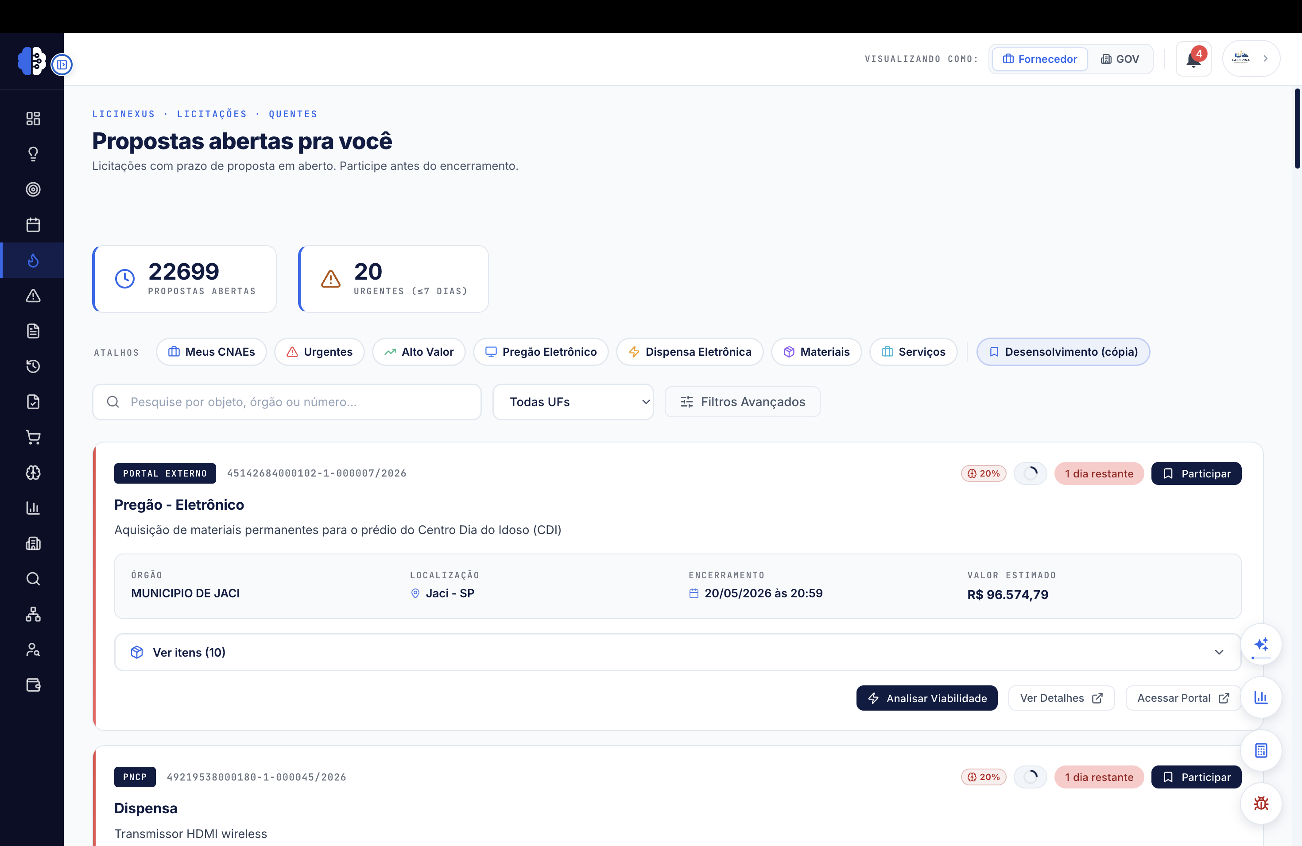Apply the Alto Valor shortcut filter
This screenshot has width=1302, height=846.
click(x=418, y=352)
